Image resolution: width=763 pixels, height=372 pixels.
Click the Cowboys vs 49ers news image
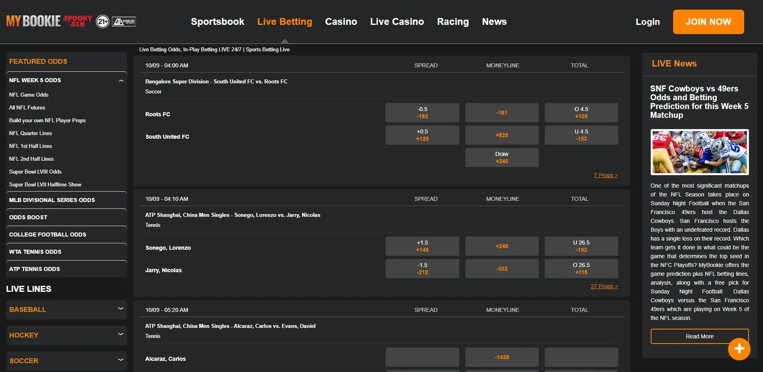[x=699, y=152]
